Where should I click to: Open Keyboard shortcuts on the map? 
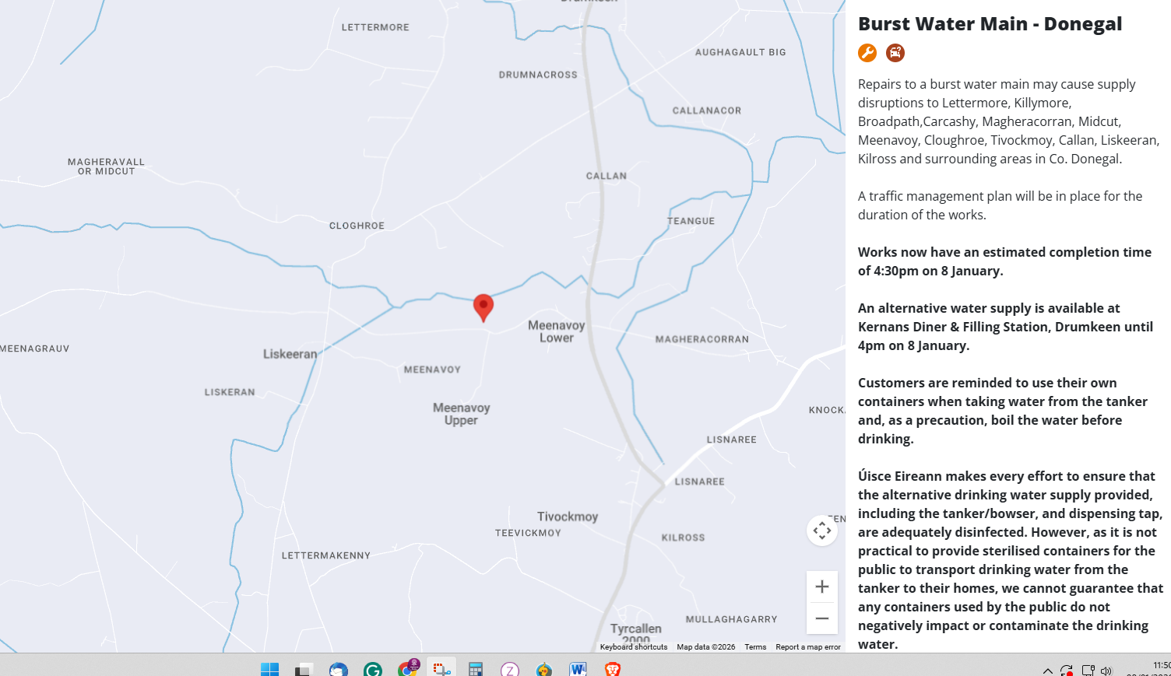pos(633,647)
